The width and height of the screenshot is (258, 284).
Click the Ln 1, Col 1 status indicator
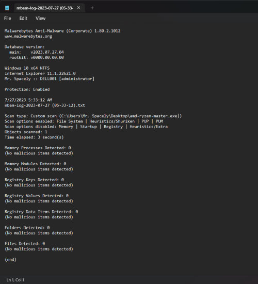[x=15, y=280]
